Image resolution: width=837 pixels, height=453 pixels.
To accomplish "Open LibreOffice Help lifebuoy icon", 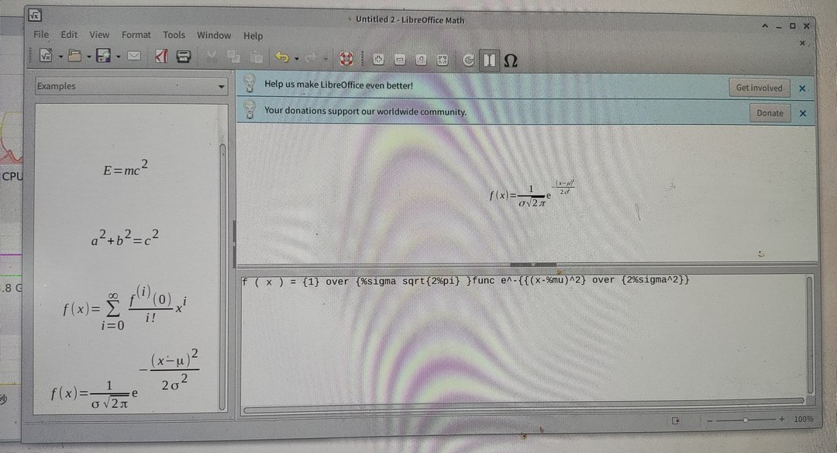I will pos(346,58).
